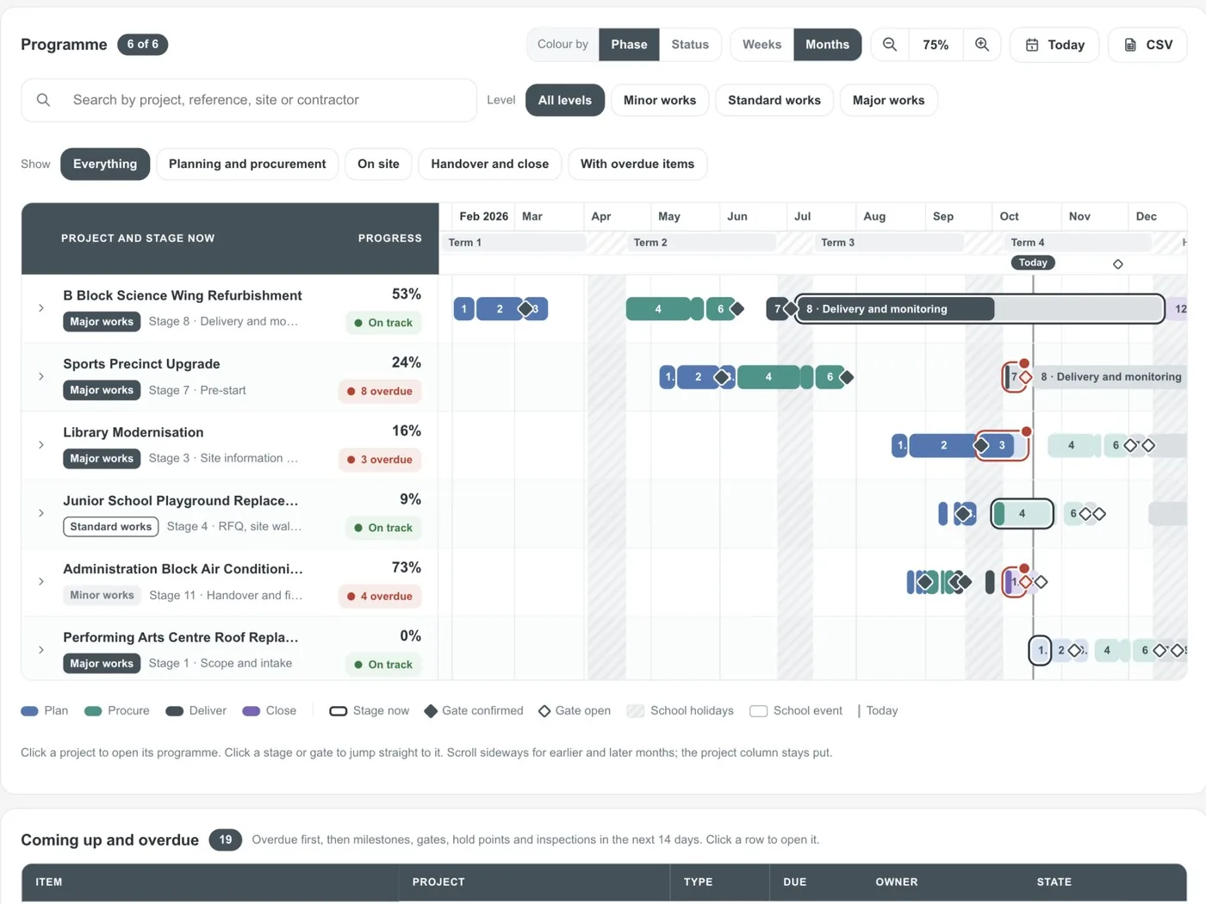The image size is (1206, 904).
Task: Colour bars by Status
Action: (x=690, y=45)
